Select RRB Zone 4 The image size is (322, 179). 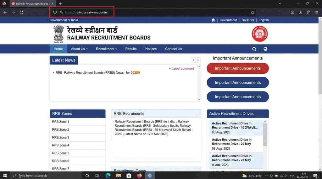pyautogui.click(x=78, y=145)
